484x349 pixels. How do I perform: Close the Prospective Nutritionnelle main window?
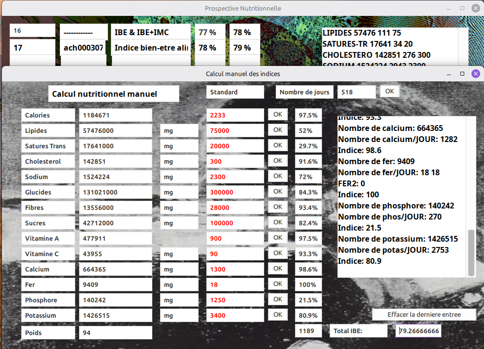476,8
